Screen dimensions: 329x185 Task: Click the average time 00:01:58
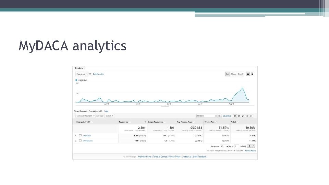tap(196, 128)
